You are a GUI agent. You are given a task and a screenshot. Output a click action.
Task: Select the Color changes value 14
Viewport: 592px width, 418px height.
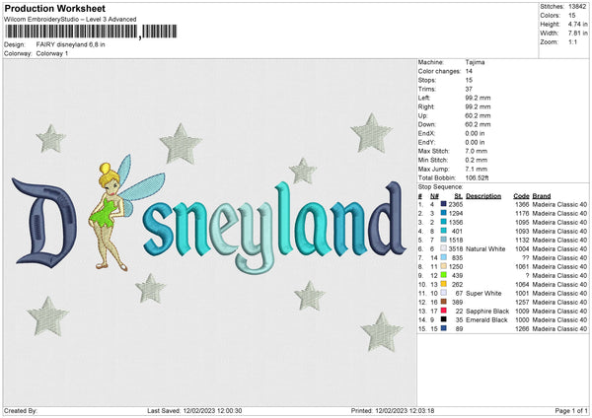click(x=469, y=71)
